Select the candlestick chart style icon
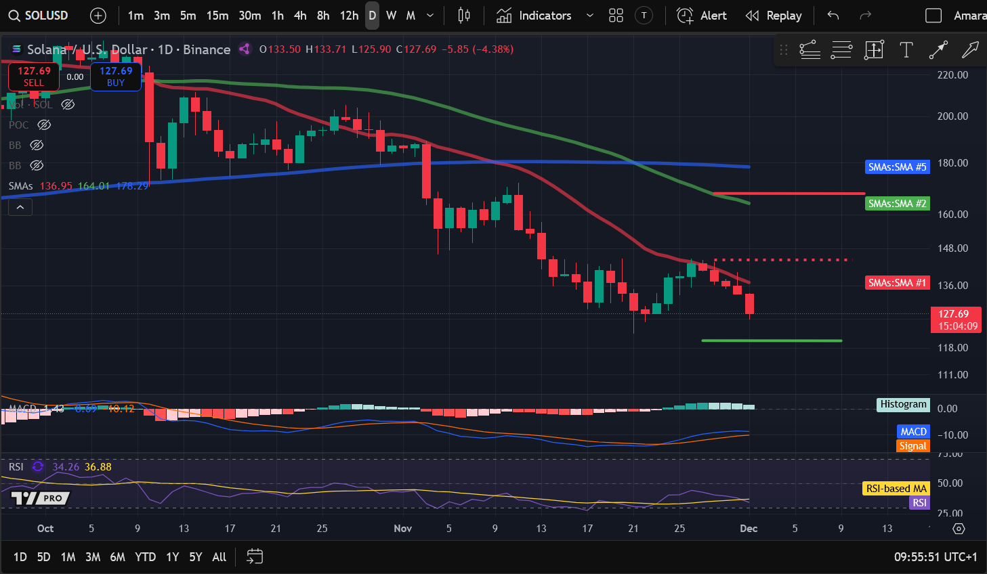The height and width of the screenshot is (574, 987). coord(464,16)
